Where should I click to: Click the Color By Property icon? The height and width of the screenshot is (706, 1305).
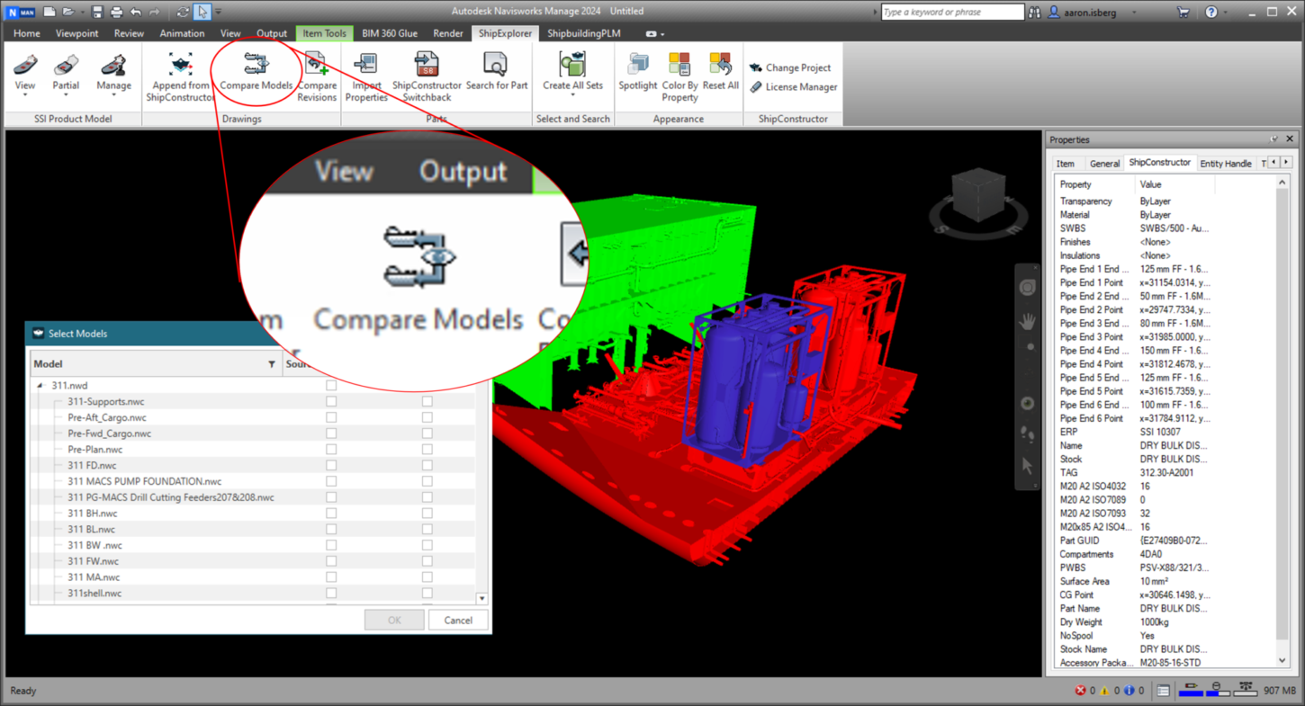(679, 65)
